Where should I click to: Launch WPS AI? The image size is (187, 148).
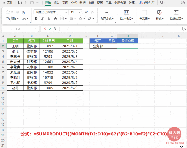147,3
